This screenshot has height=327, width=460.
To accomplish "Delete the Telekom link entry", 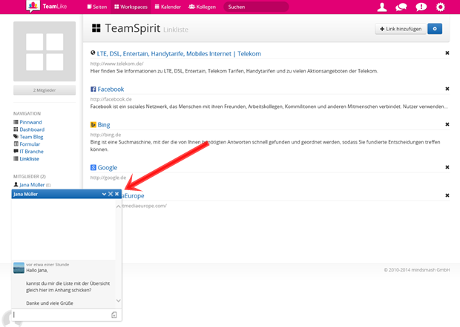I will [447, 53].
